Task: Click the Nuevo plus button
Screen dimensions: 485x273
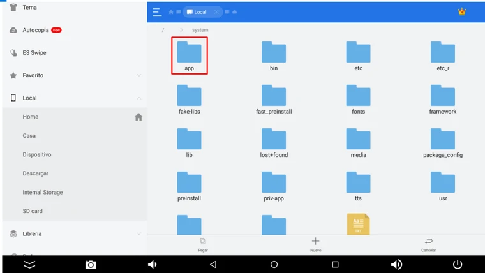Action: [315, 244]
